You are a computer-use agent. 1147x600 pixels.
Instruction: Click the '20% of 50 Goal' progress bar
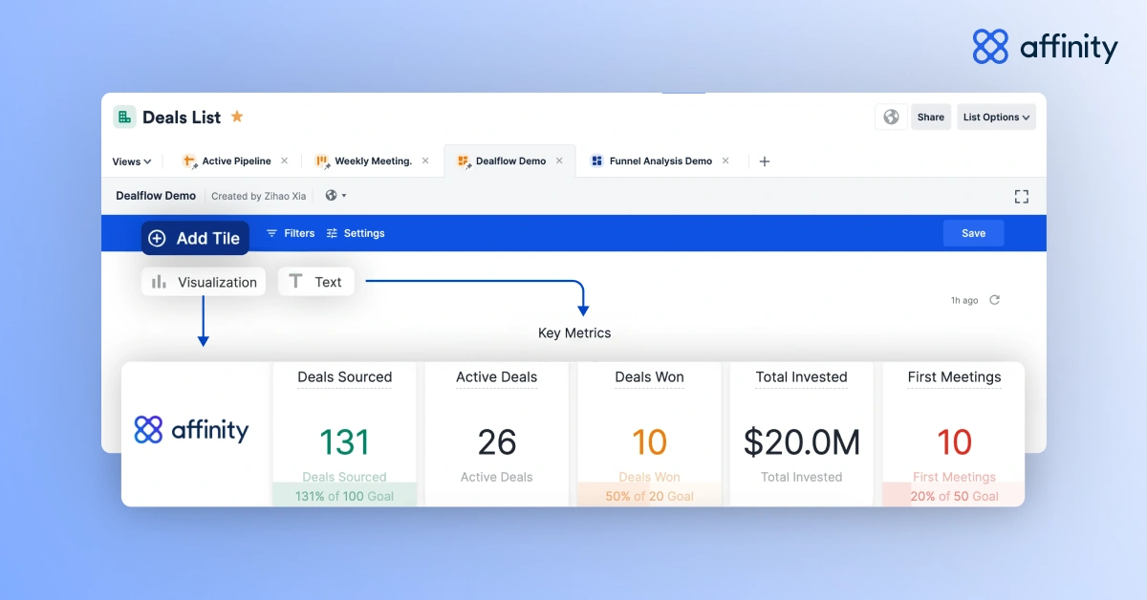[954, 495]
